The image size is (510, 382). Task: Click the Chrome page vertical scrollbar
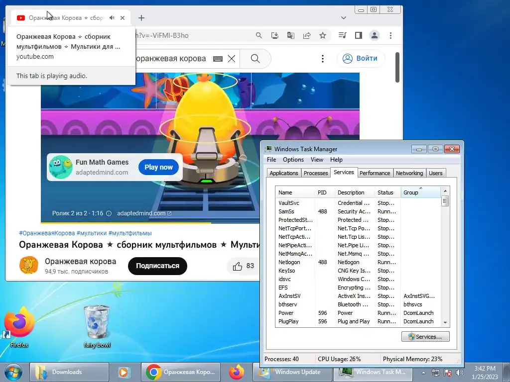(397, 68)
